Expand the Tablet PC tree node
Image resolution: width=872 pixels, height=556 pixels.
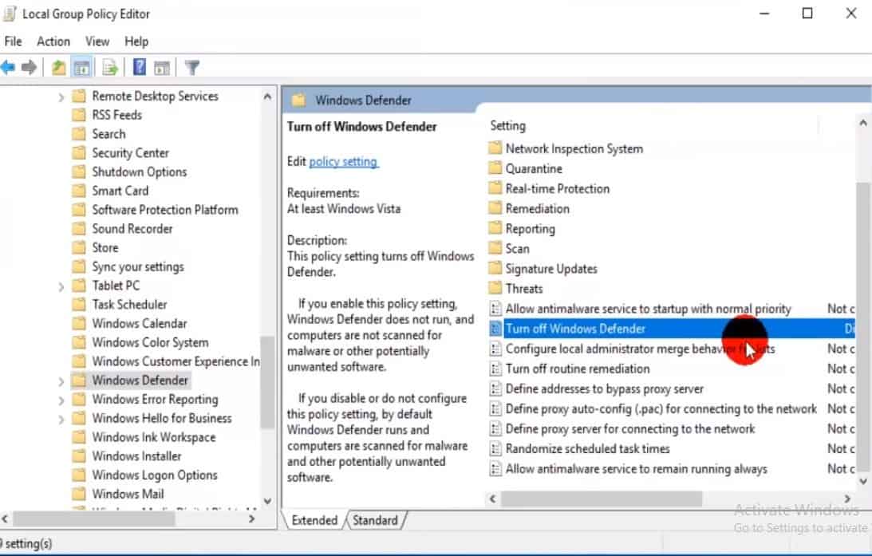click(61, 287)
